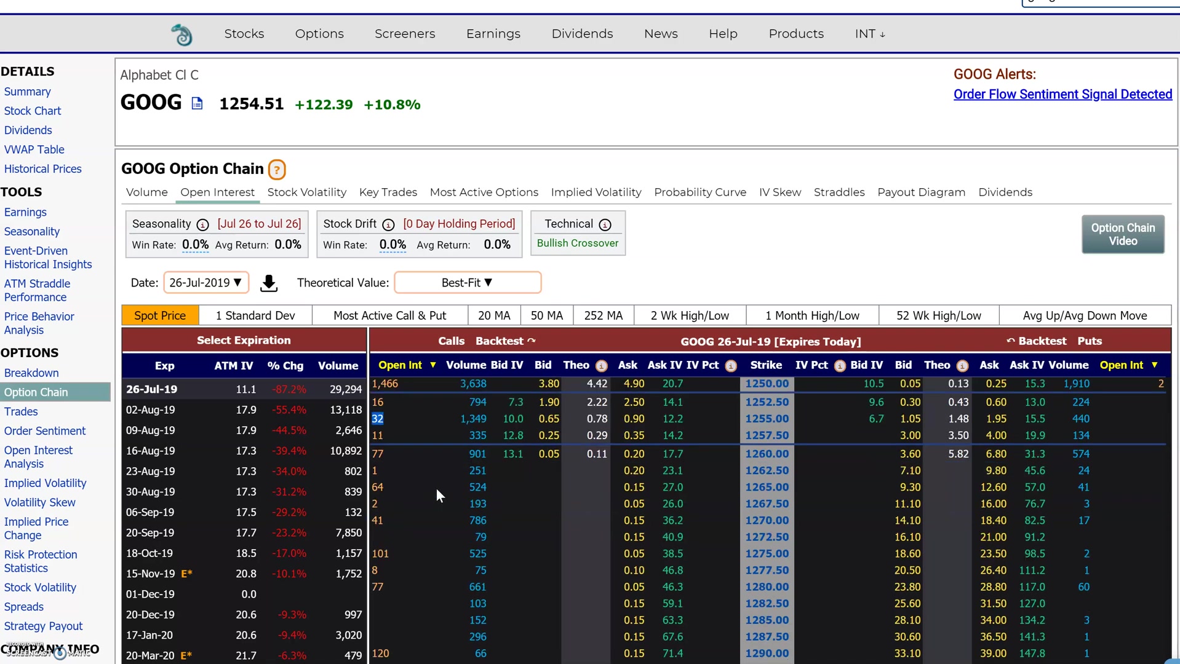Open help via Option Chain question mark icon

(276, 169)
